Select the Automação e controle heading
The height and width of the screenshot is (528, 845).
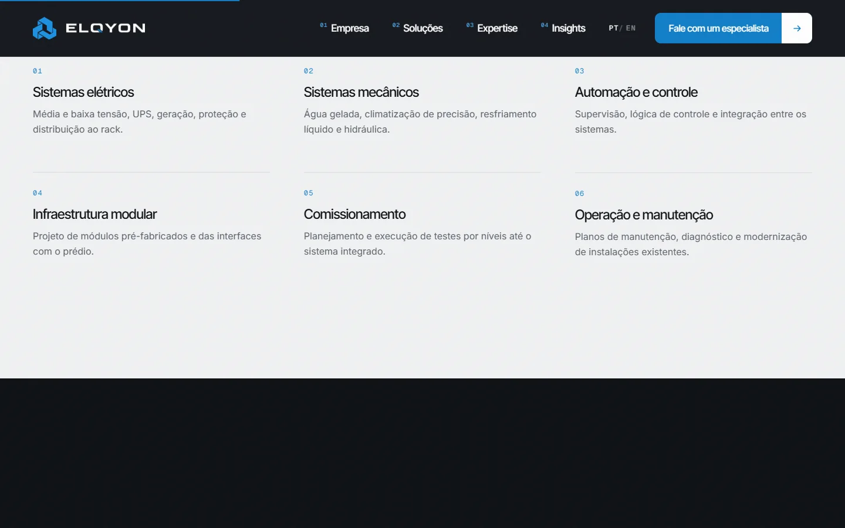tap(636, 92)
